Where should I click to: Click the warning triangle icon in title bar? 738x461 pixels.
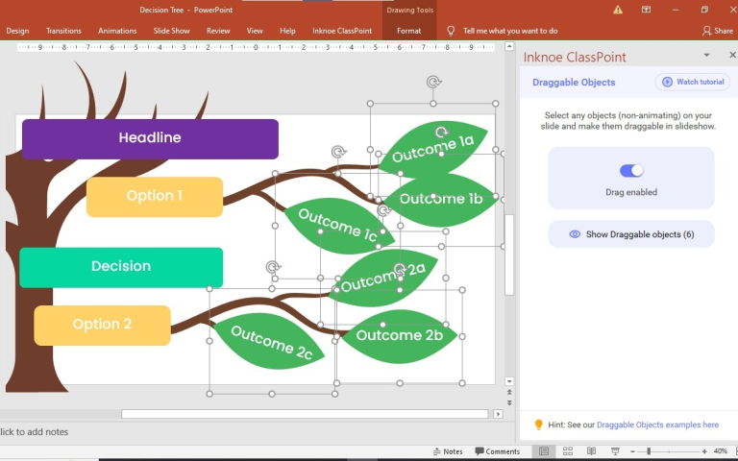coord(618,10)
